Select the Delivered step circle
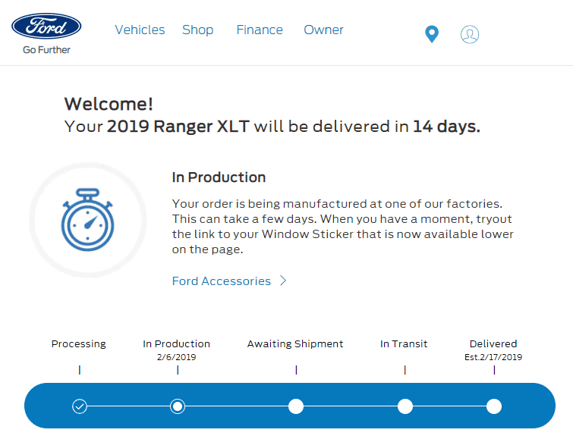The image size is (573, 439). point(494,406)
